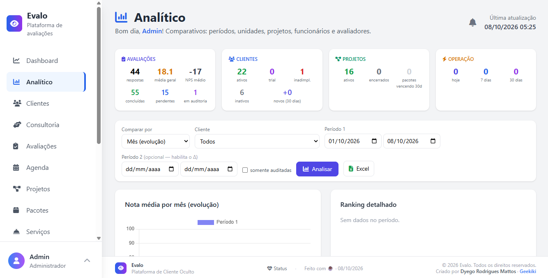Click the Agenda calendar icon

click(16, 167)
